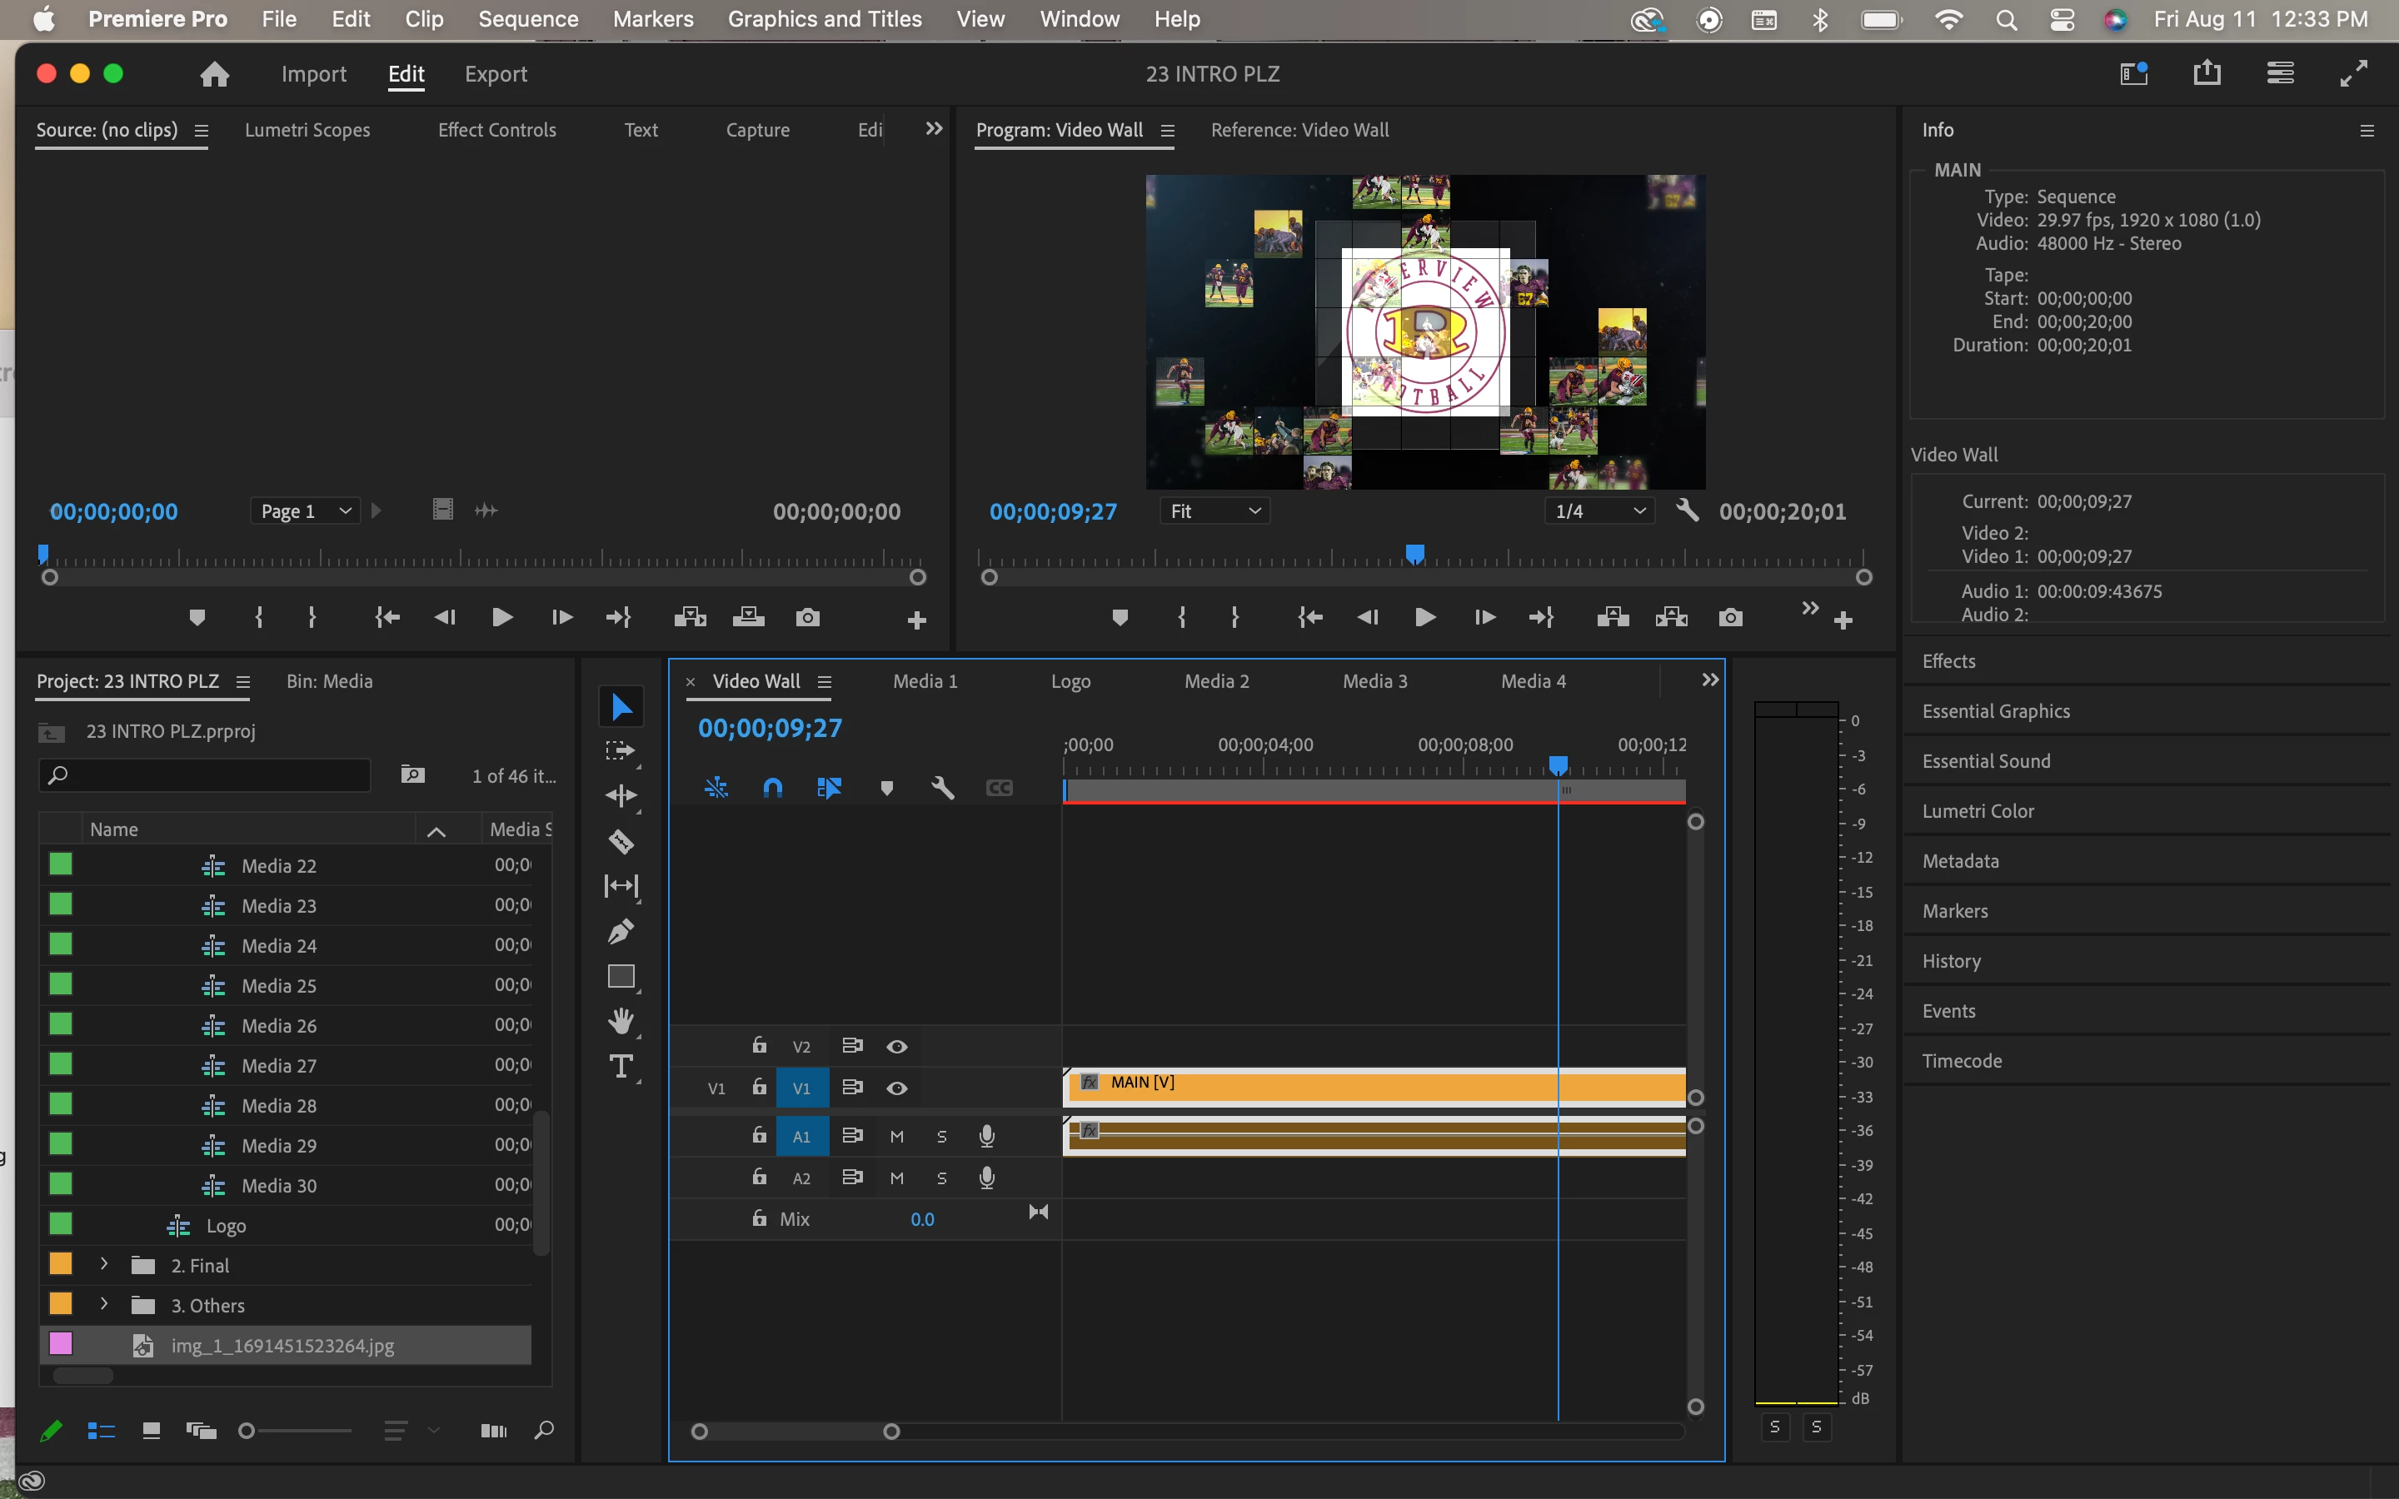2399x1499 pixels.
Task: Click Export Frame camera icon in Program monitor
Action: click(1730, 618)
